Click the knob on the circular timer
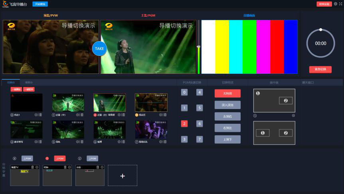The height and width of the screenshot is (194, 344). click(320, 30)
